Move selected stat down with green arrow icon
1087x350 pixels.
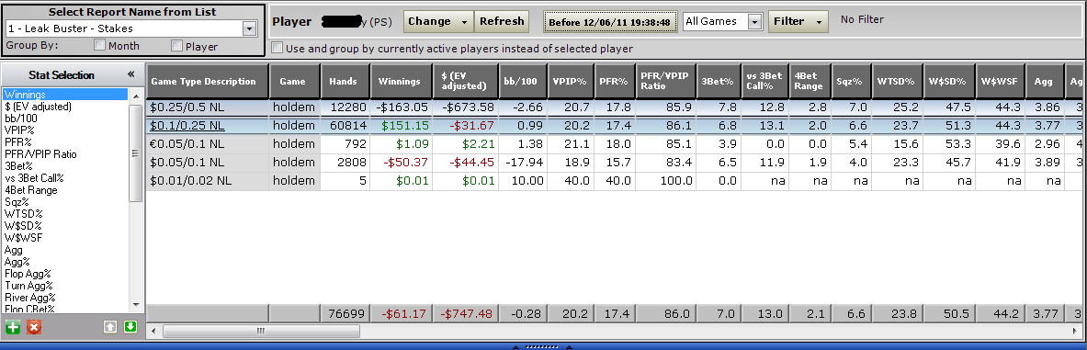pos(130,327)
